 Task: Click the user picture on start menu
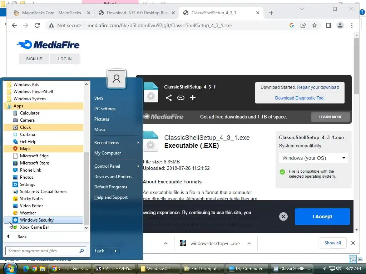click(x=117, y=79)
